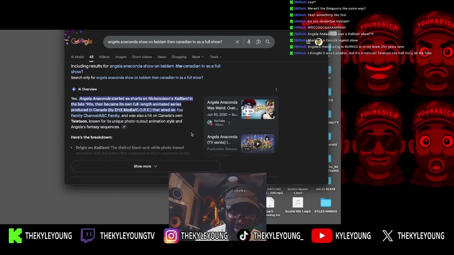Switch to the Videos tab
Image resolution: width=454 pixels, height=255 pixels.
[104, 57]
